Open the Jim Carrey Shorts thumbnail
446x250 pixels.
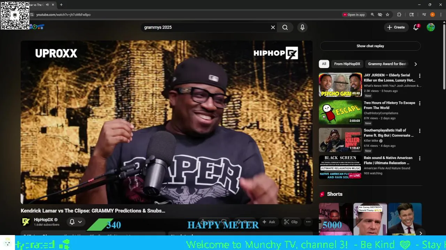(x=370, y=219)
